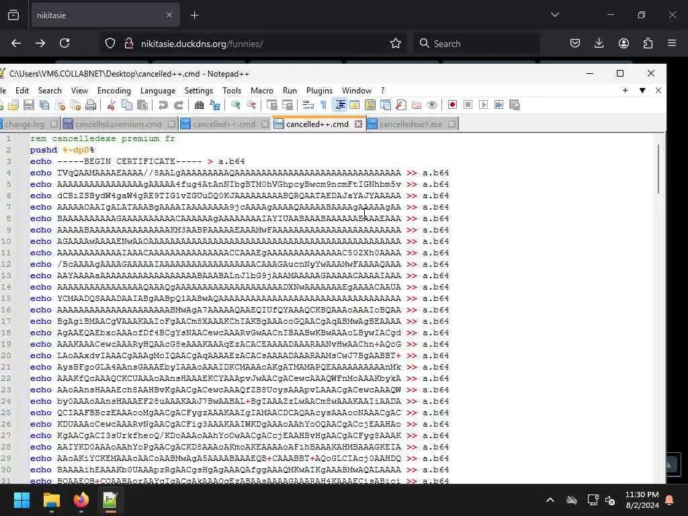688x516 pixels.
Task: Expand the Firefox list-all-tabs chevron
Action: (554, 15)
